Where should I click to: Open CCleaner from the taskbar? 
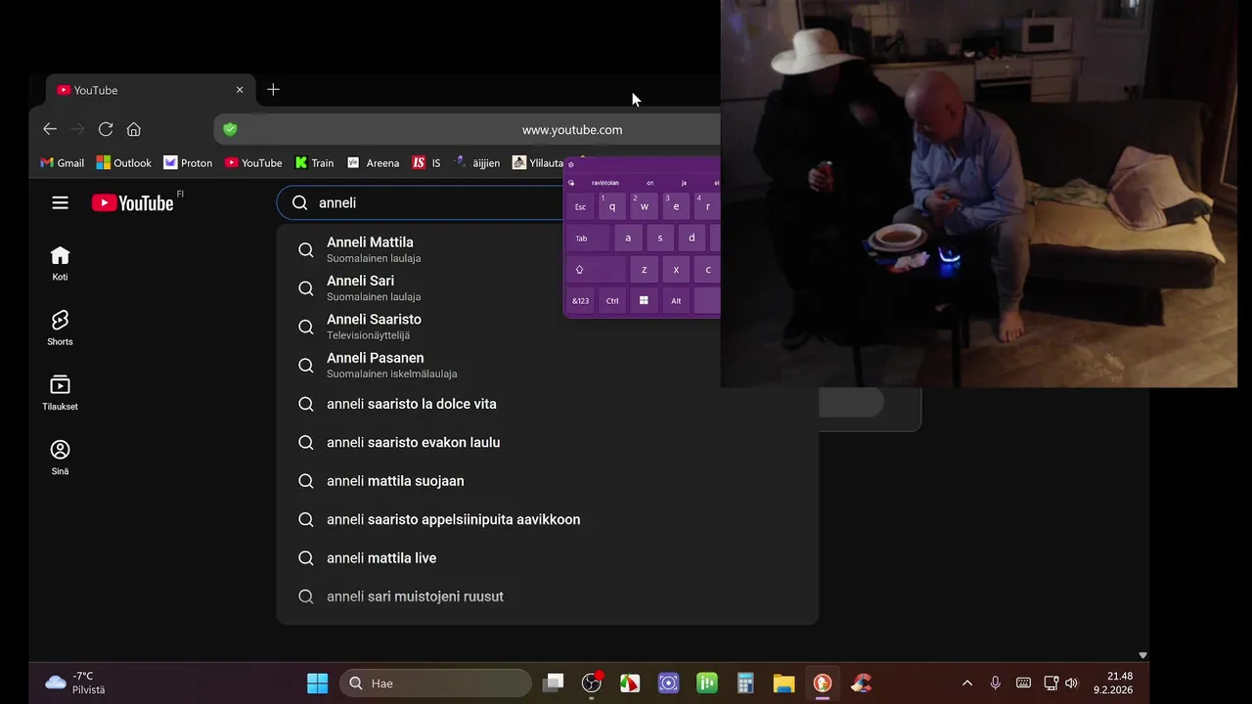click(x=861, y=682)
